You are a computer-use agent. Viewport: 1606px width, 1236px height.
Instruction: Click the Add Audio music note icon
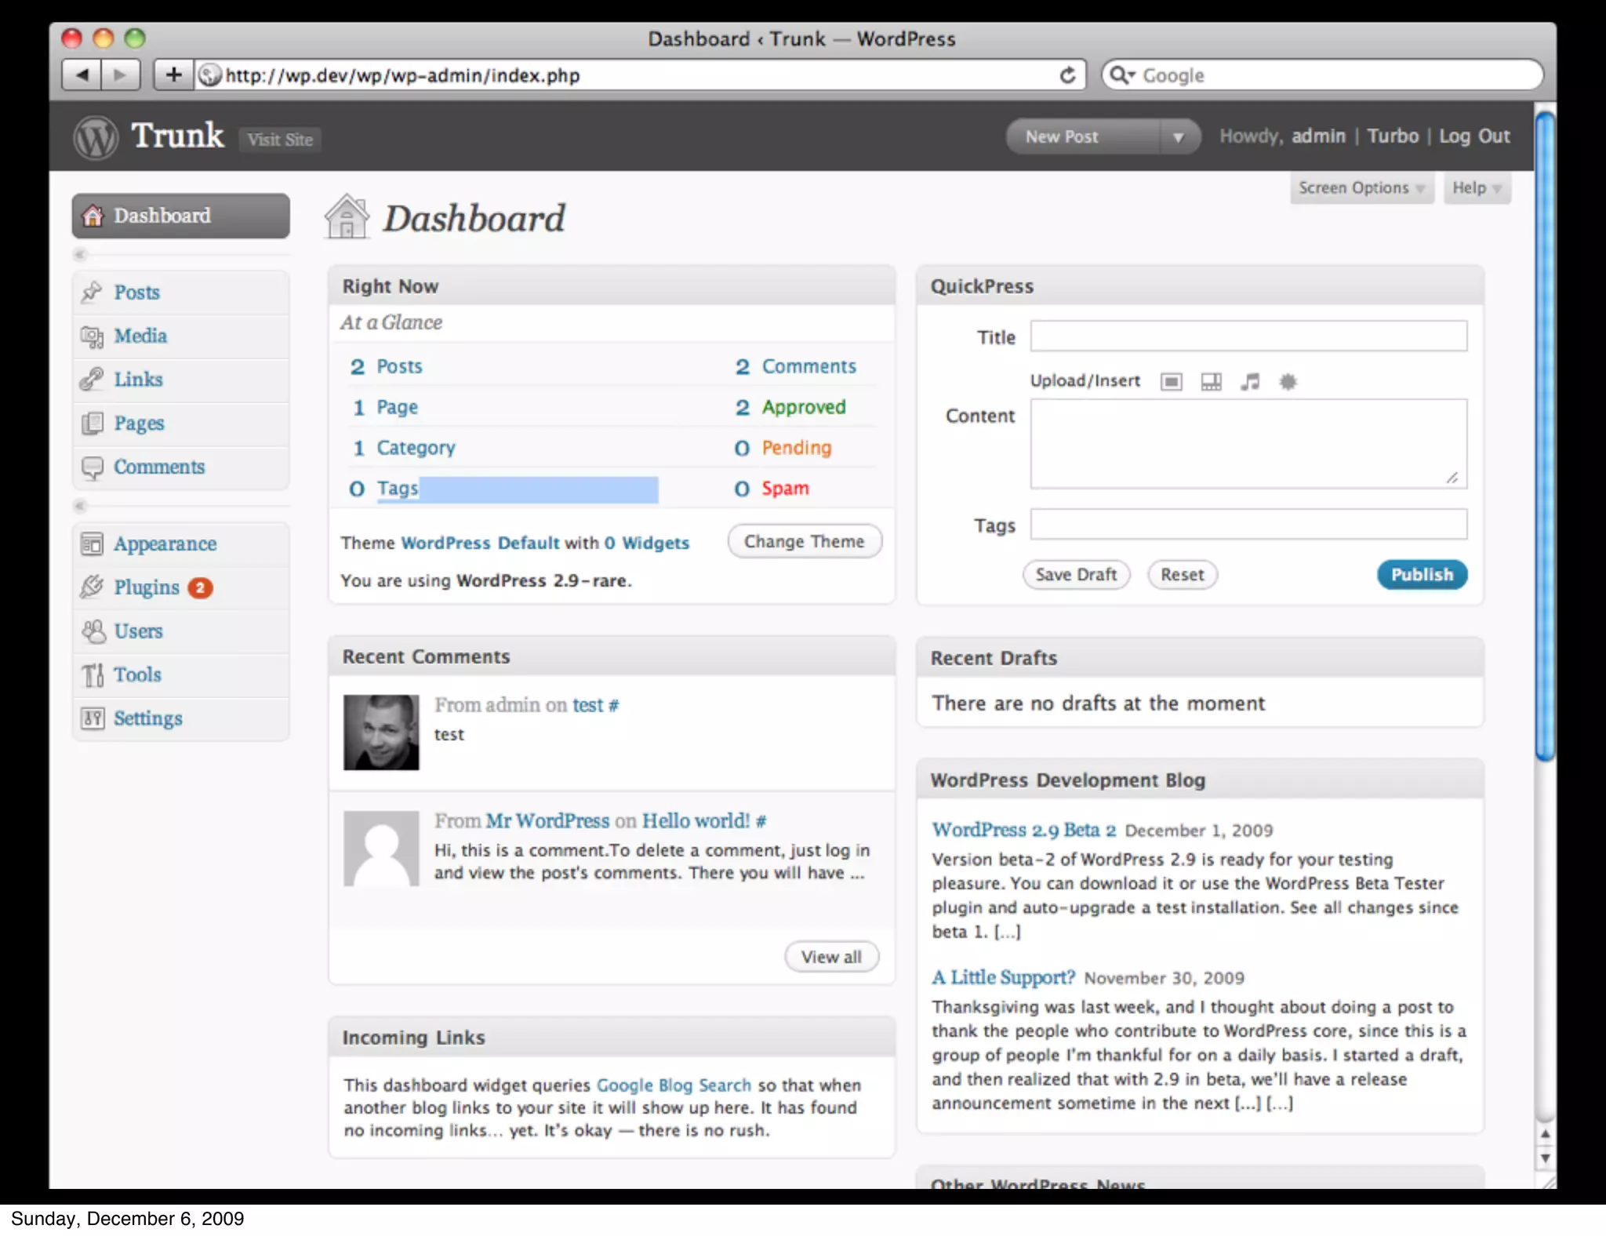(x=1250, y=382)
